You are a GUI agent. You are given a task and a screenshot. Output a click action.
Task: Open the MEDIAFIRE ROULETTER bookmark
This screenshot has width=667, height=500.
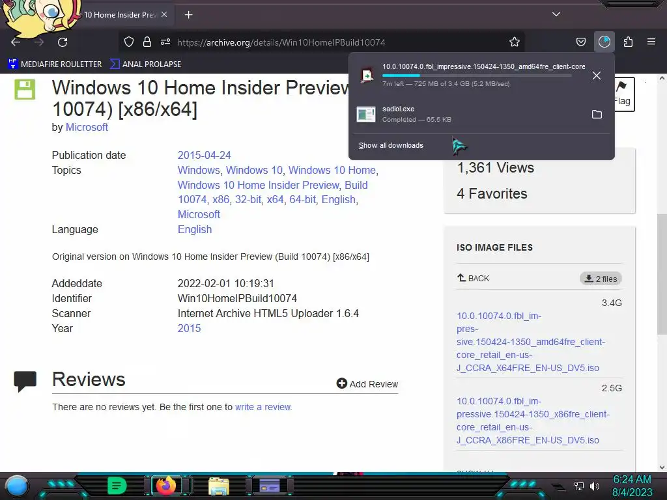click(55, 64)
